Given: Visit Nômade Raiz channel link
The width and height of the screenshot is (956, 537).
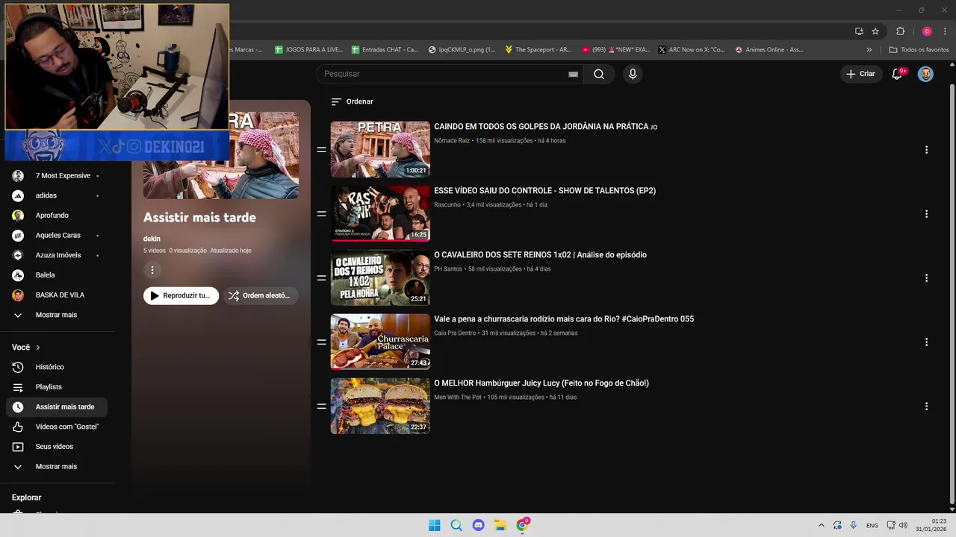Looking at the screenshot, I should click(452, 141).
